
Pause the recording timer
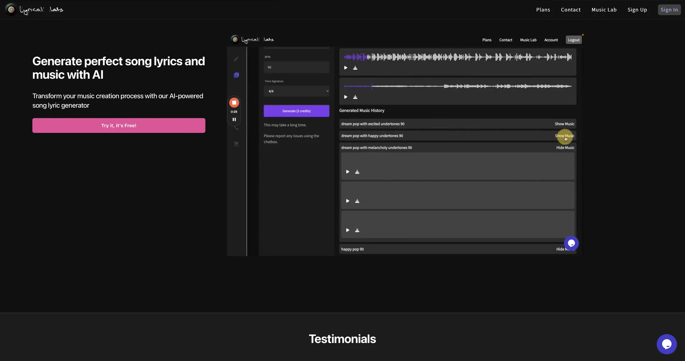234,119
